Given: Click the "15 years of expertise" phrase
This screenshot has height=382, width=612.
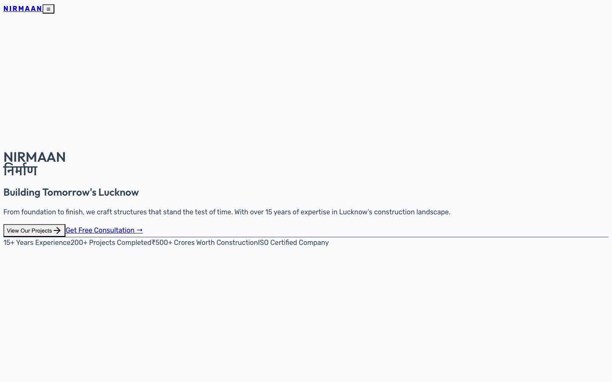Looking at the screenshot, I should pos(297,212).
